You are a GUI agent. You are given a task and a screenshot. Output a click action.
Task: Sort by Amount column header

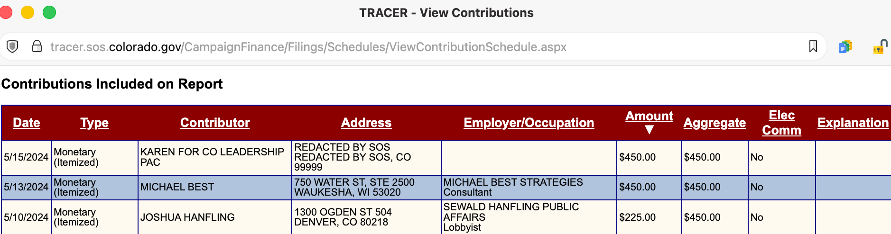click(x=649, y=116)
